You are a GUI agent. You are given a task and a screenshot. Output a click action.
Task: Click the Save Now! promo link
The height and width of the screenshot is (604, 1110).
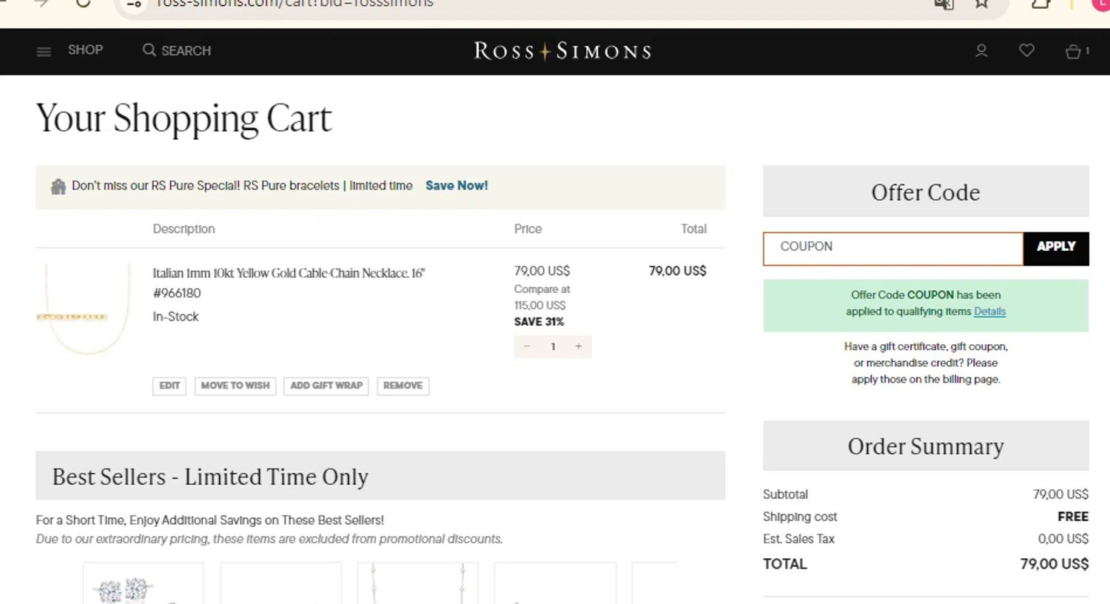(457, 186)
